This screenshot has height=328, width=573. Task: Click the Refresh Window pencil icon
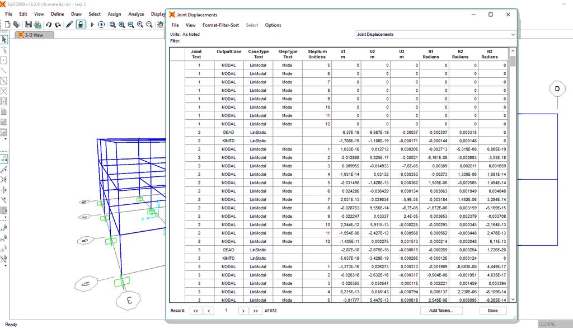click(69, 25)
